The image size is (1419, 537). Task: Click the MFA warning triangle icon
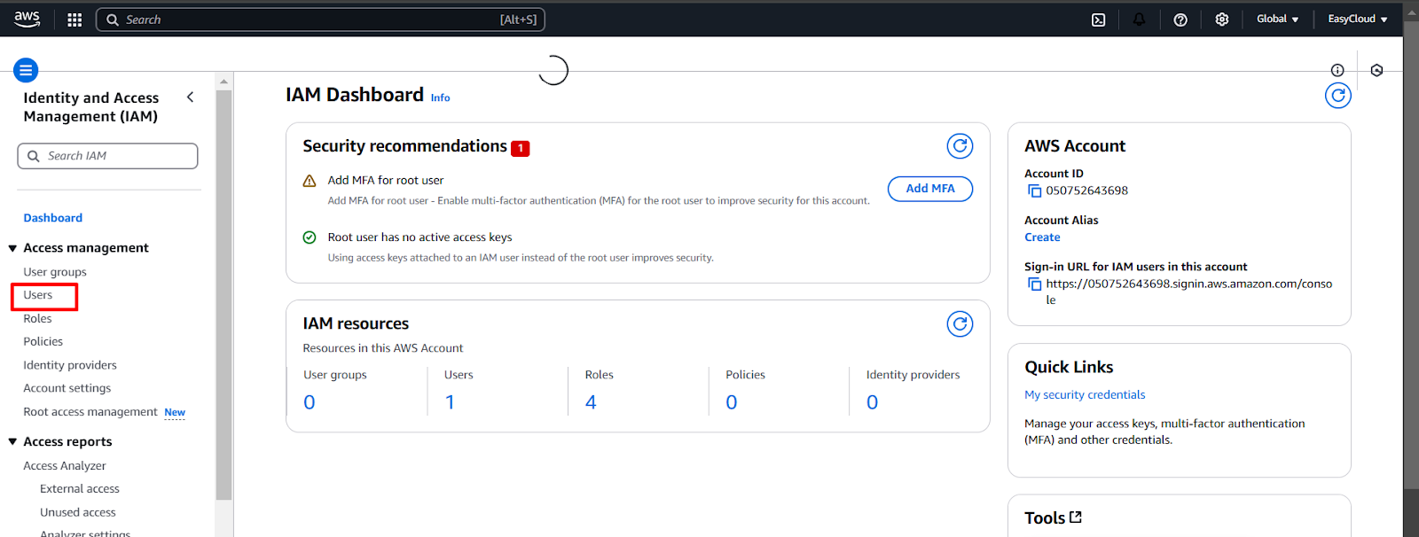tap(310, 181)
